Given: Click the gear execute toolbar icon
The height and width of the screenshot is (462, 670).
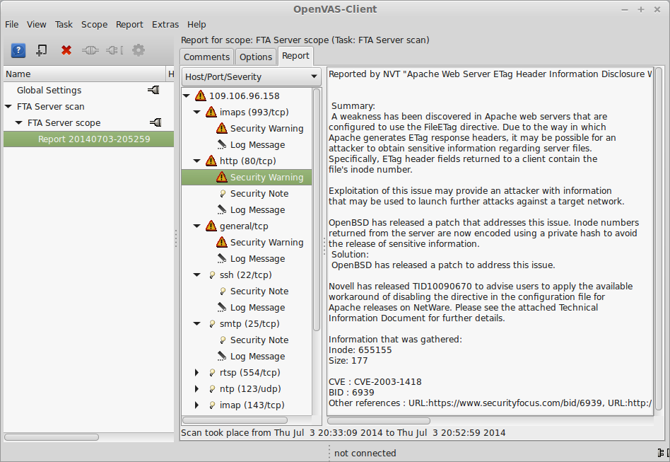Looking at the screenshot, I should click(x=139, y=50).
